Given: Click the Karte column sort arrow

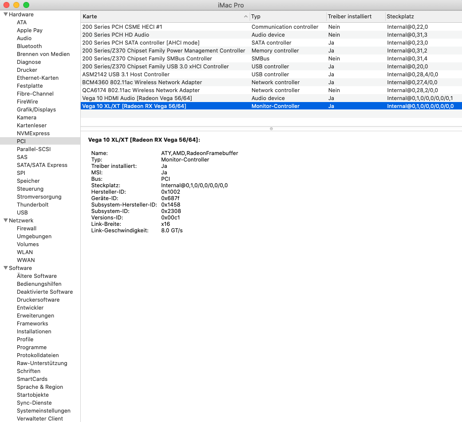Looking at the screenshot, I should tap(246, 16).
